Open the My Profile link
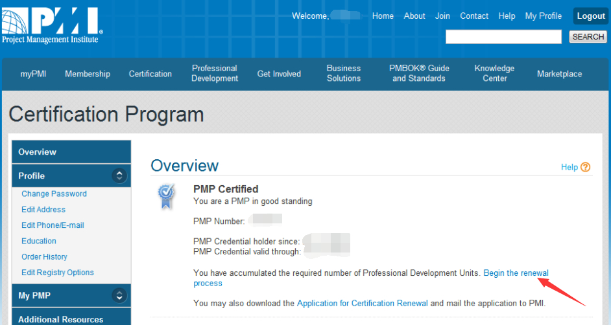 click(x=543, y=16)
